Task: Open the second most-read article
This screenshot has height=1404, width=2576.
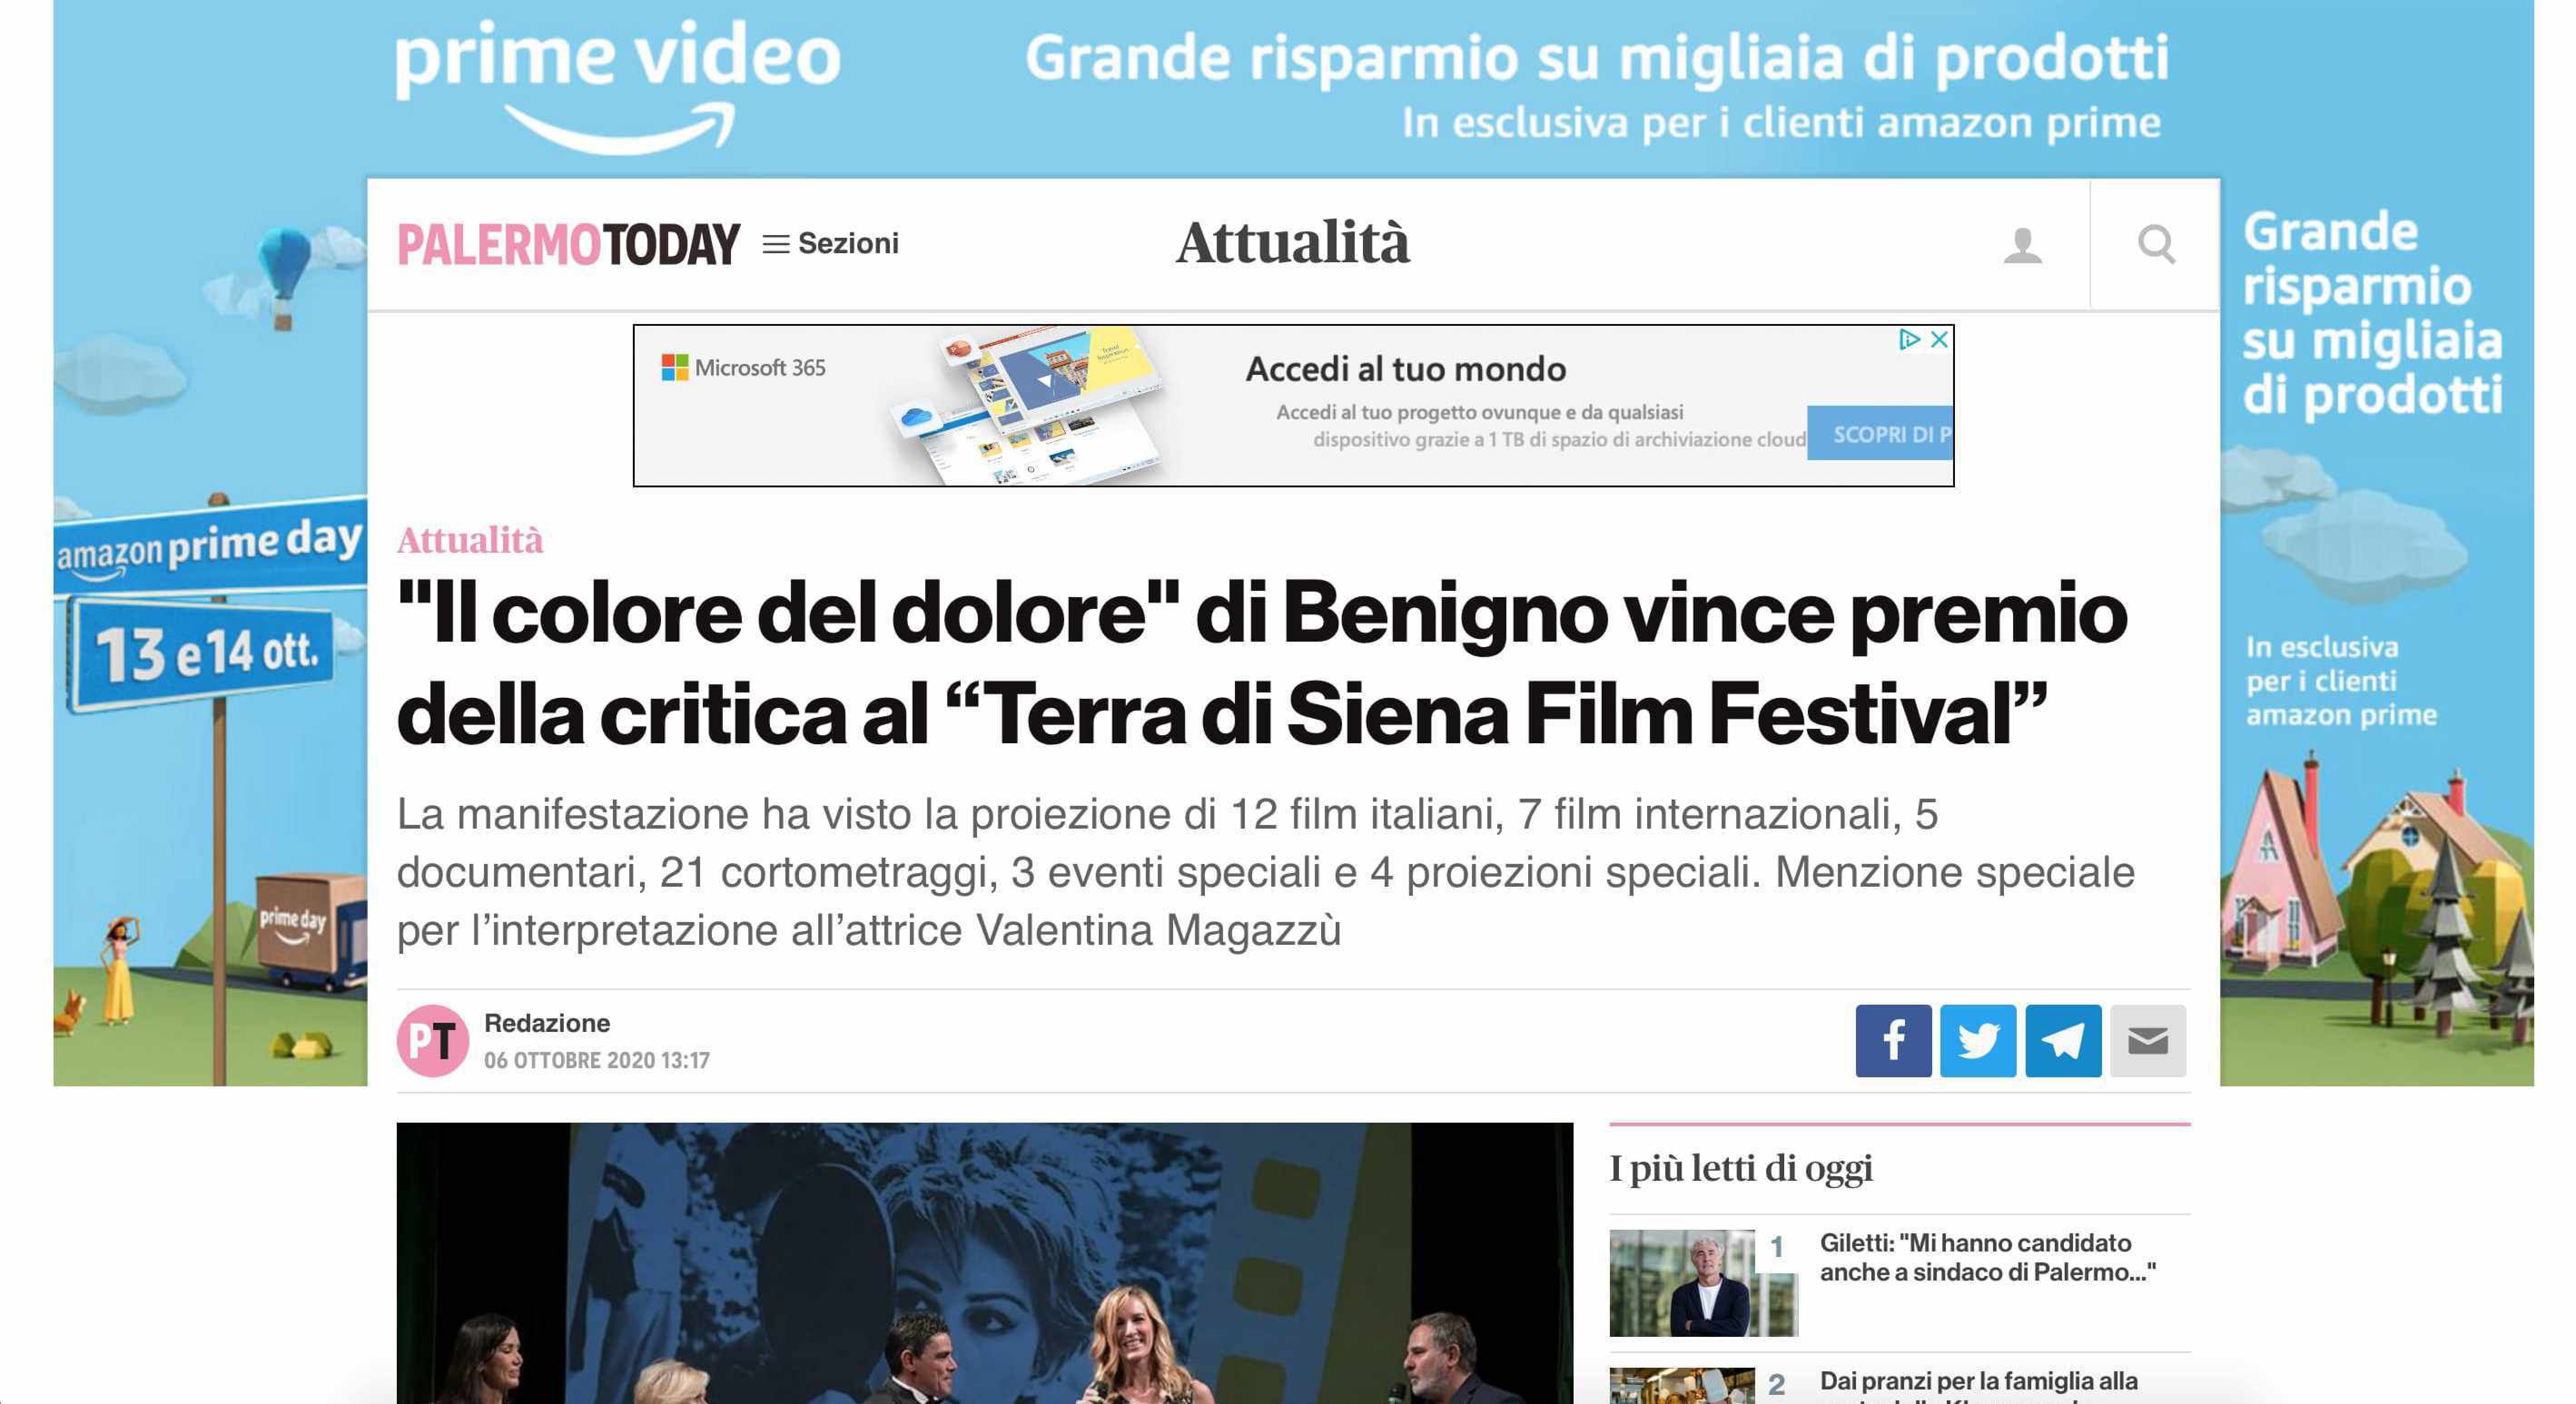Action: click(x=1978, y=1382)
